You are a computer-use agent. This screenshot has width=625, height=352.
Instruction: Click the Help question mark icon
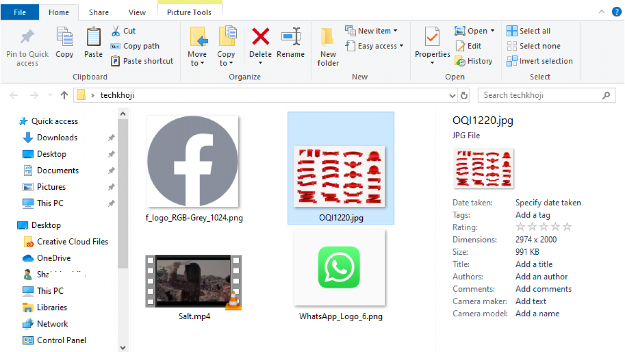point(616,12)
